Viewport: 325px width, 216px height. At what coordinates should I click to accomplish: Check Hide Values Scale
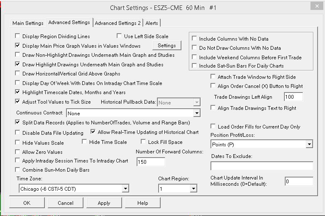[x=17, y=143]
